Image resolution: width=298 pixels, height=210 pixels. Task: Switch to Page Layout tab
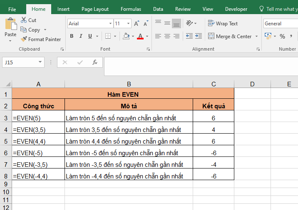pyautogui.click(x=95, y=9)
